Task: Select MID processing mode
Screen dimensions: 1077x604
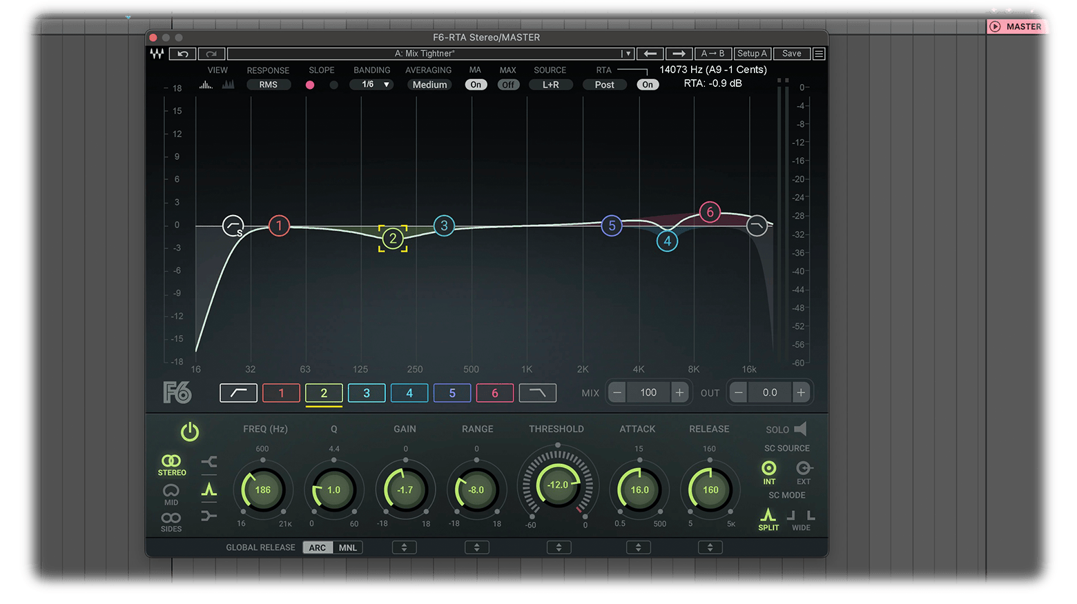Action: [171, 494]
